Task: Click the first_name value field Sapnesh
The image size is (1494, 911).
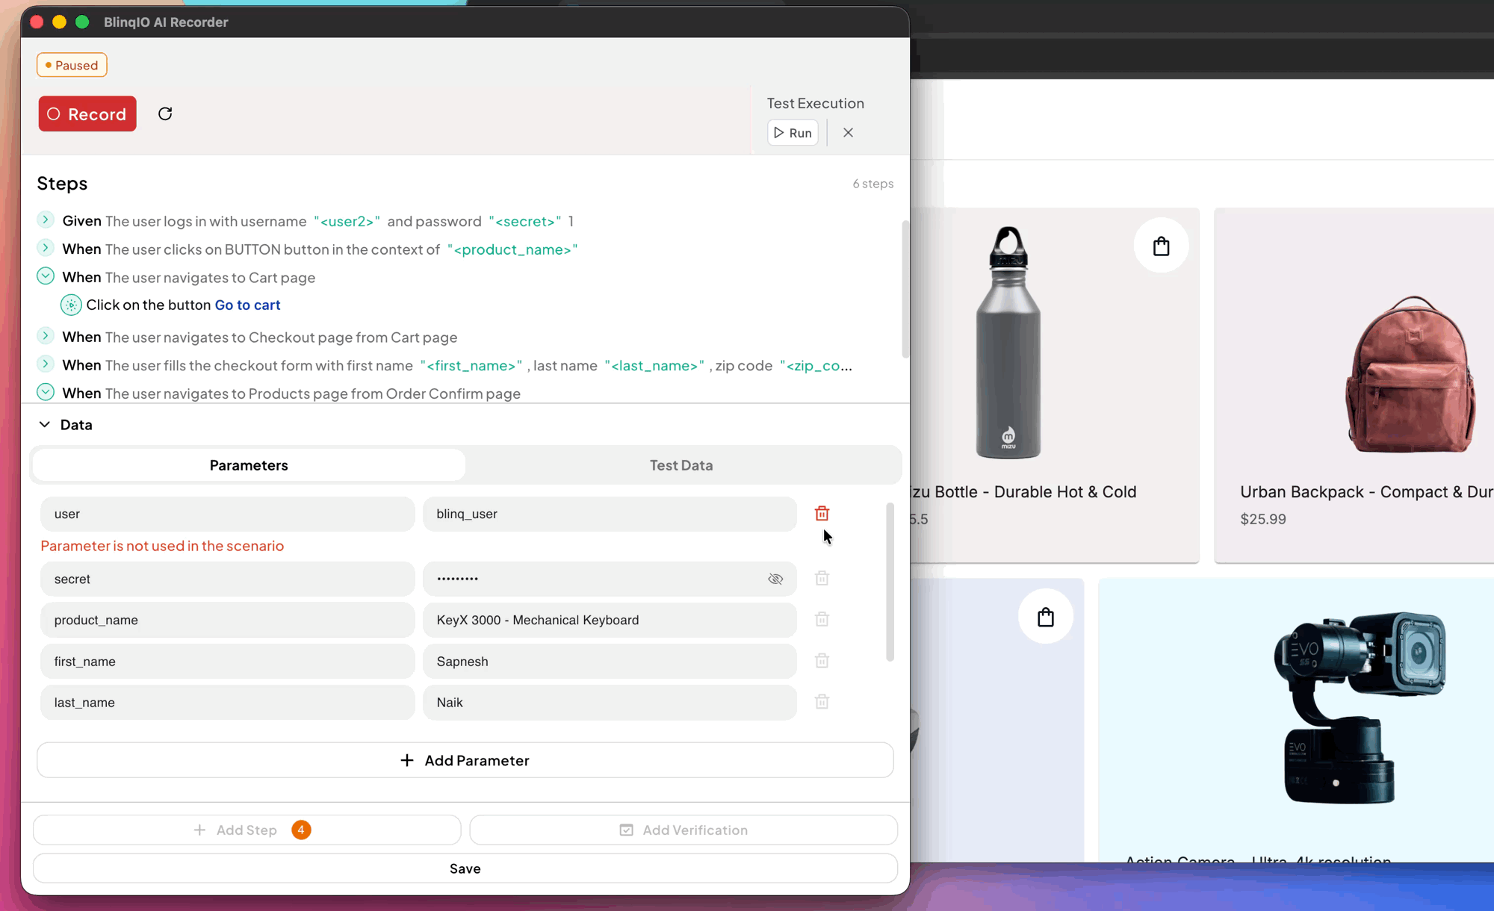Action: 609,662
